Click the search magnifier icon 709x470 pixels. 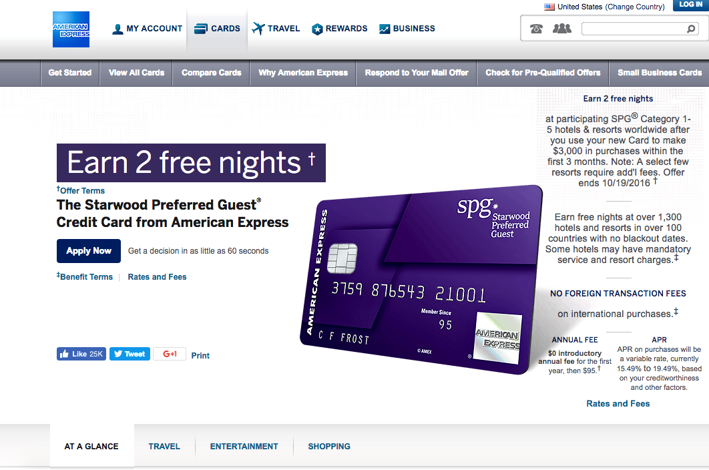(x=691, y=29)
